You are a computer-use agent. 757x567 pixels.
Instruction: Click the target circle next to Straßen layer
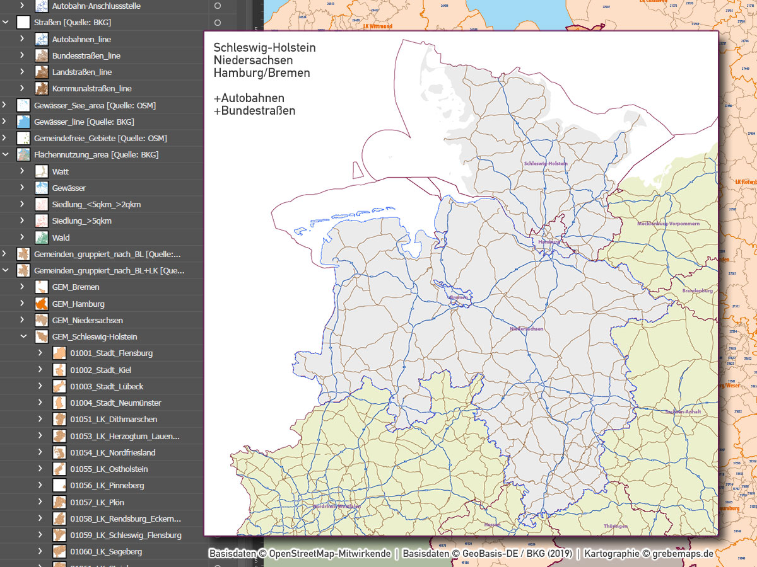[x=217, y=22]
